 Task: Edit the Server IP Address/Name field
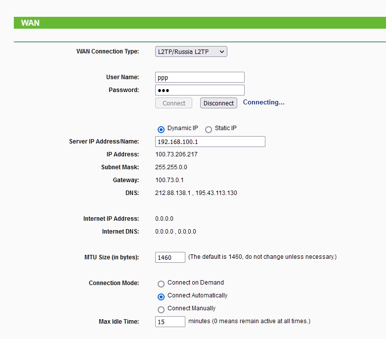[x=210, y=142]
